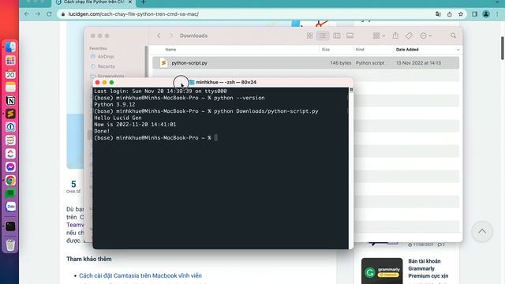The width and height of the screenshot is (505, 284).
Task: Open Google Chrome from the dock
Action: point(10,181)
